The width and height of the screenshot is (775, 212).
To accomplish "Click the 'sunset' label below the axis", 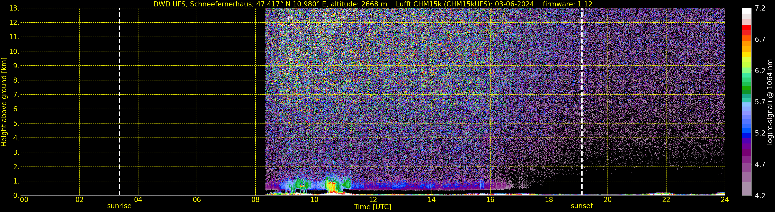I will [582, 206].
